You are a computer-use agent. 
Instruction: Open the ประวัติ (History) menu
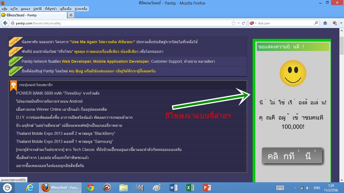(x=38, y=9)
